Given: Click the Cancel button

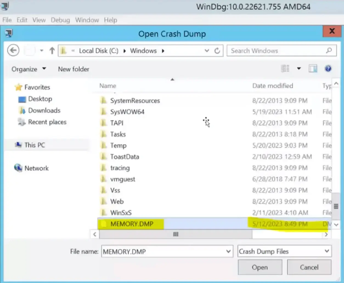Looking at the screenshot, I should 309,267.
